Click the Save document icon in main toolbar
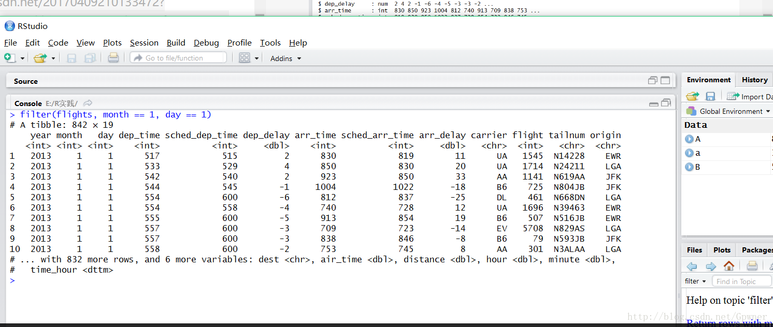 coord(71,58)
